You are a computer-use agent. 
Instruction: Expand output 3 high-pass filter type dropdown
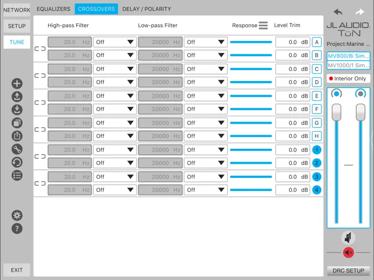click(x=115, y=177)
